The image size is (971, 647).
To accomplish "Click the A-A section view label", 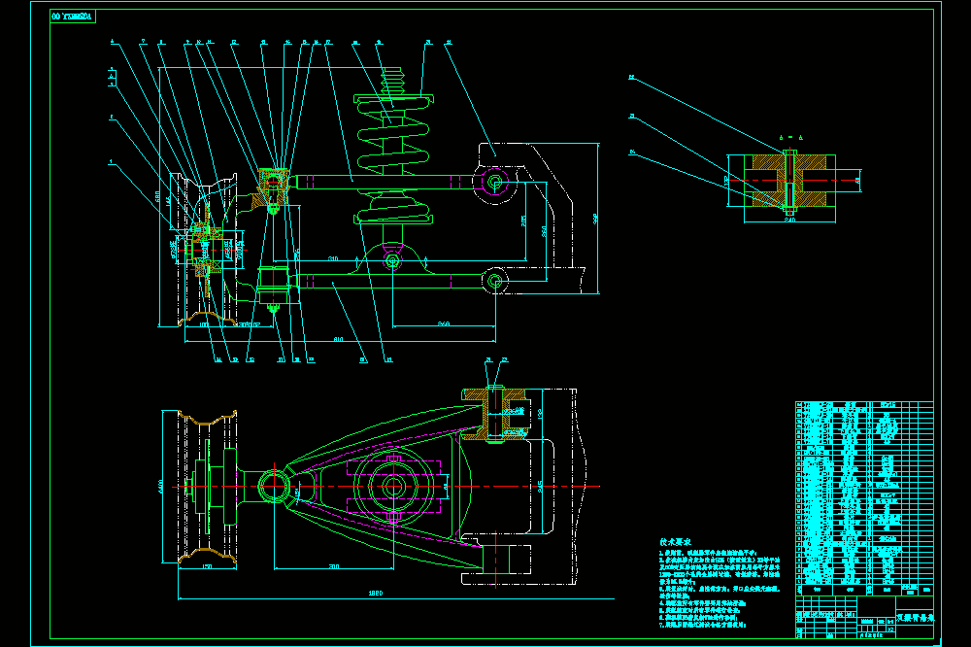I will (x=790, y=138).
